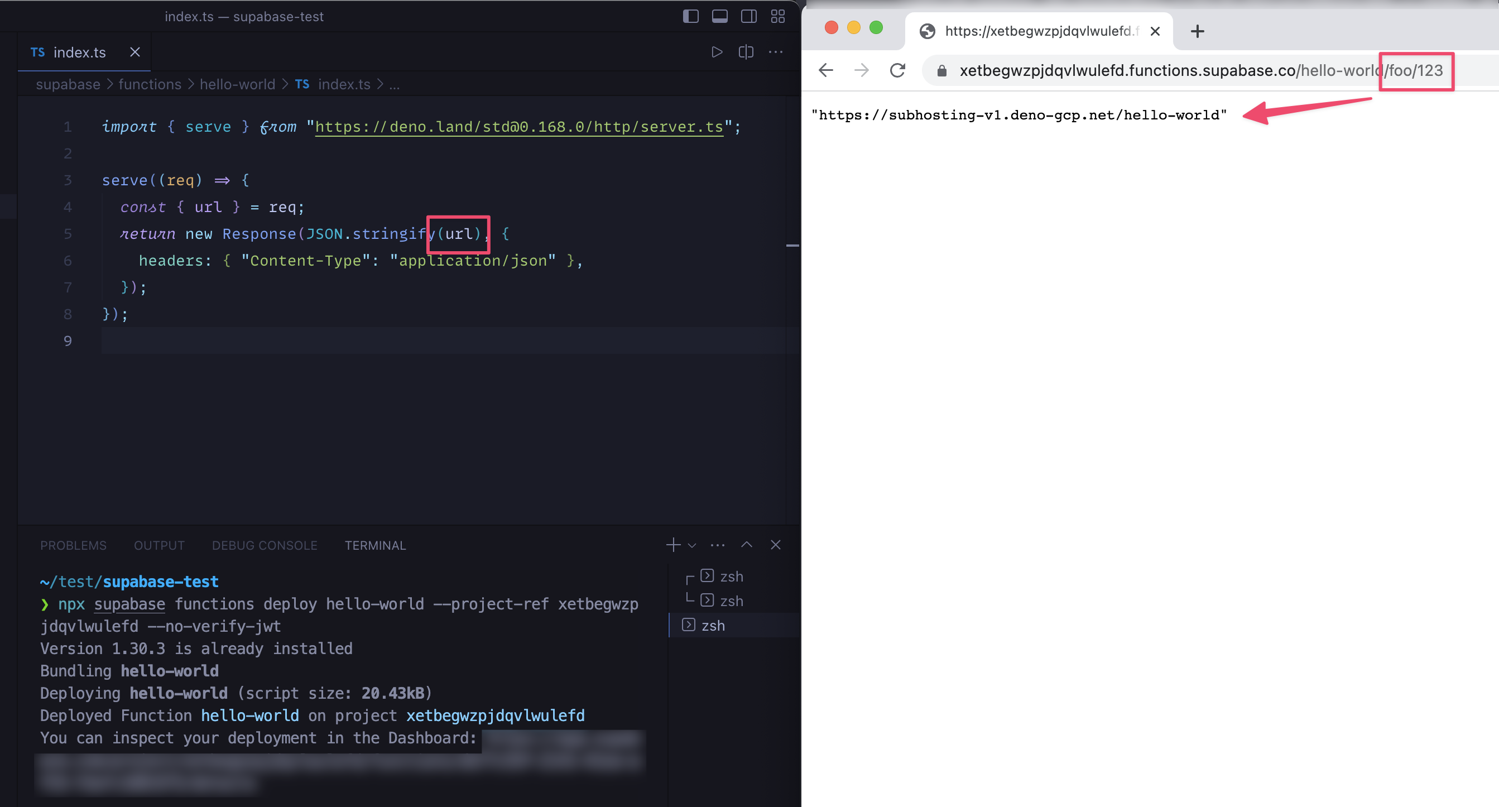This screenshot has width=1499, height=807.
Task: Open a new terminal with the plus icon
Action: (672, 545)
